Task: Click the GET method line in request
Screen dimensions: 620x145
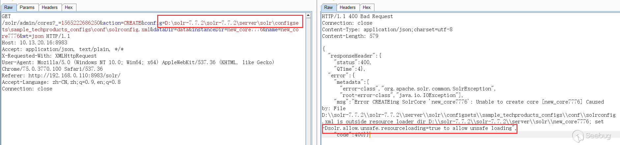Action: (6, 16)
